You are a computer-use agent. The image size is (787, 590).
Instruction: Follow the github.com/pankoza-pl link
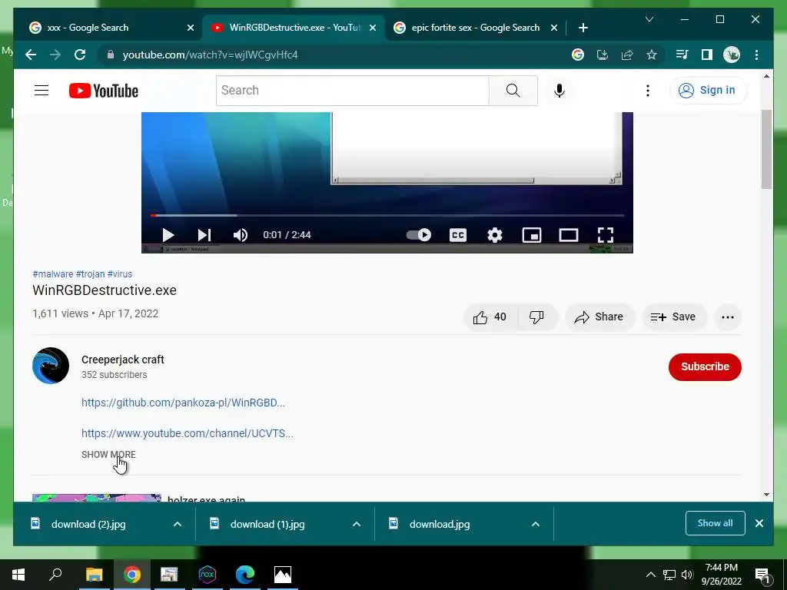click(x=183, y=403)
